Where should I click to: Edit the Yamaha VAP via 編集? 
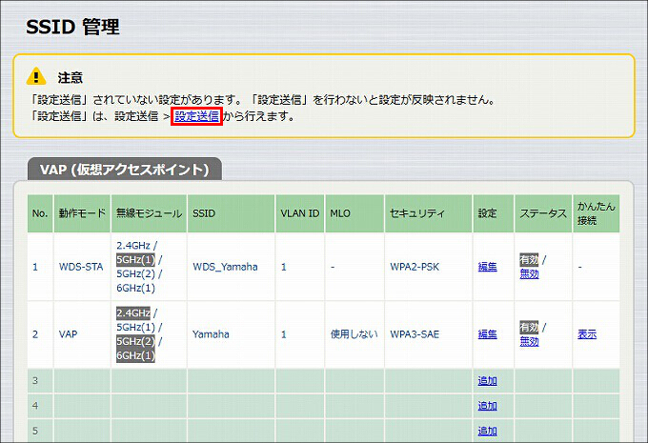point(487,333)
